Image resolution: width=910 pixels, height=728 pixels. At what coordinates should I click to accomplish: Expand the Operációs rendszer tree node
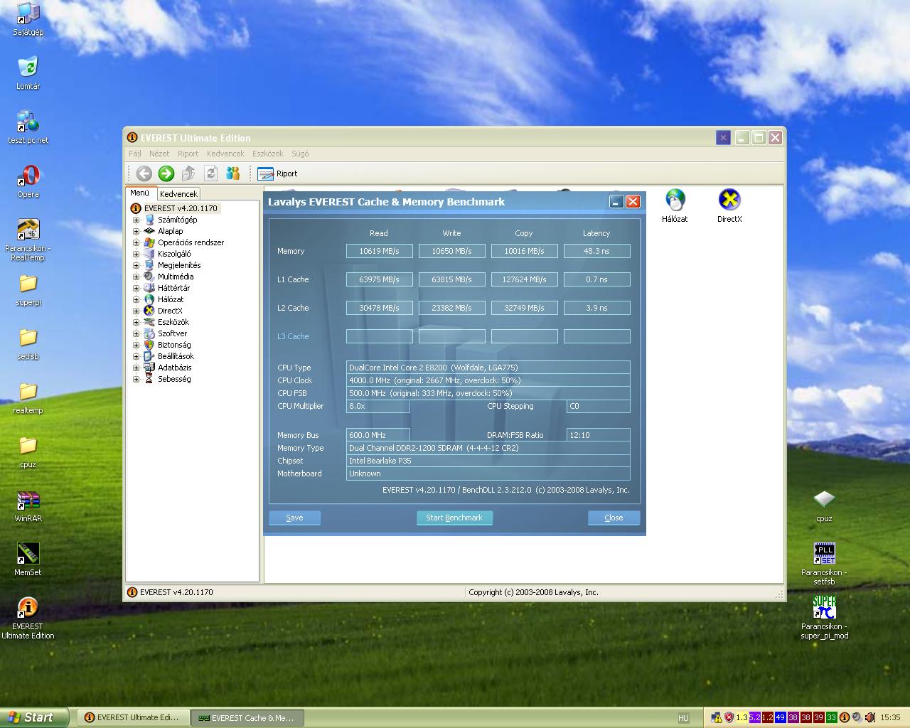click(136, 242)
